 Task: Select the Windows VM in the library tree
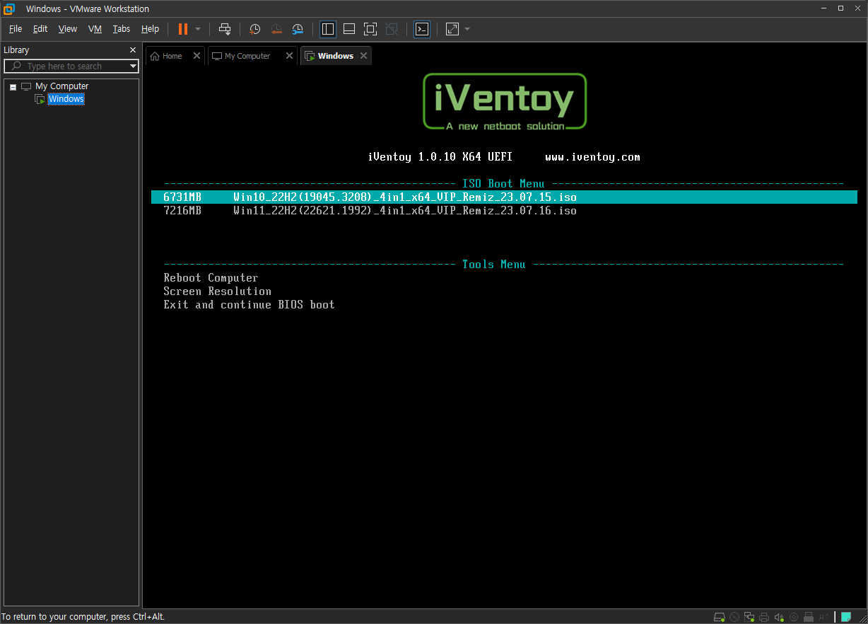pos(66,99)
